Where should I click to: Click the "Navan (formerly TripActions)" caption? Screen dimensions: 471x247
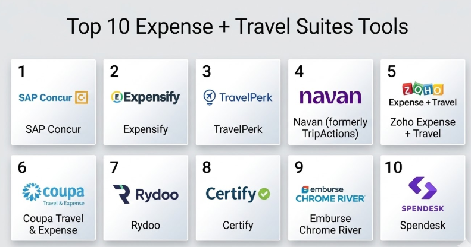click(330, 128)
